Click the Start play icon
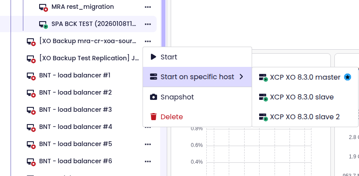This screenshot has height=176, width=359. click(x=153, y=57)
